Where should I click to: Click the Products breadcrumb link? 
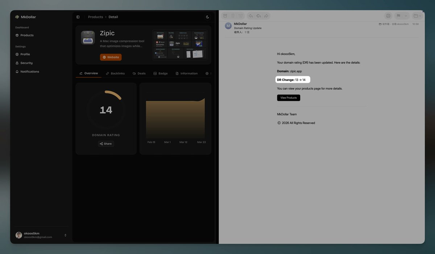coord(95,17)
